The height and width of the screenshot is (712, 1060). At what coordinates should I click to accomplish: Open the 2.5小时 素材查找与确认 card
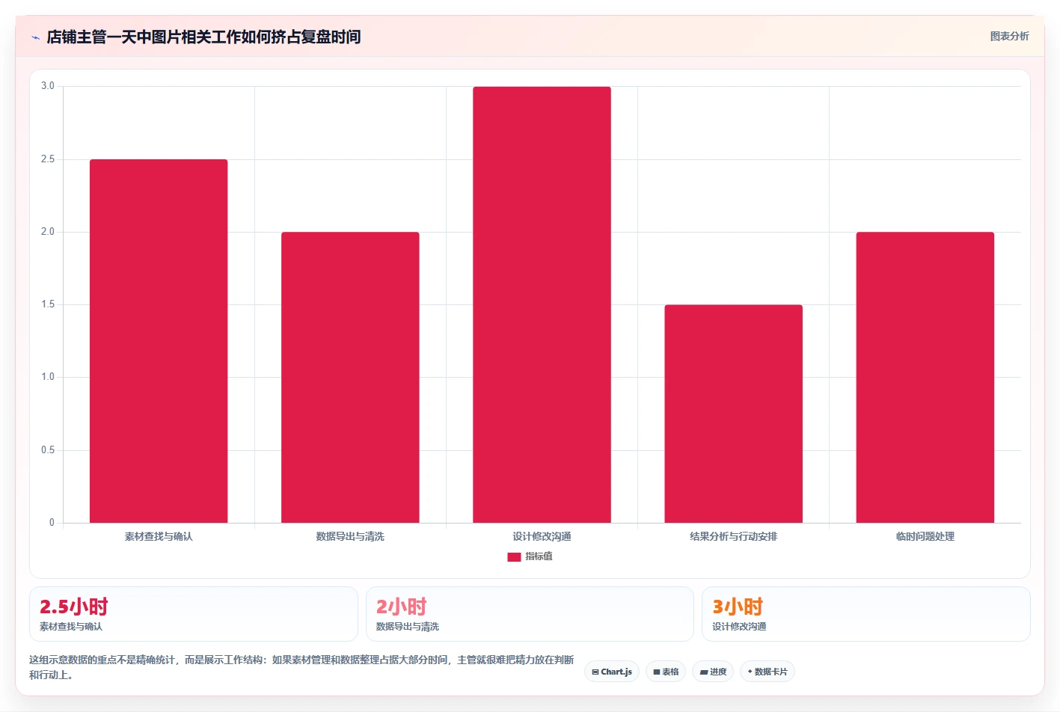click(x=194, y=614)
